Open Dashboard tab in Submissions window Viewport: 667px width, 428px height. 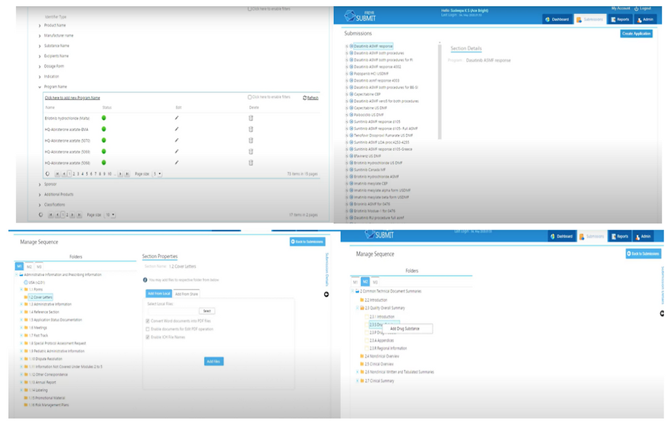pyautogui.click(x=557, y=19)
